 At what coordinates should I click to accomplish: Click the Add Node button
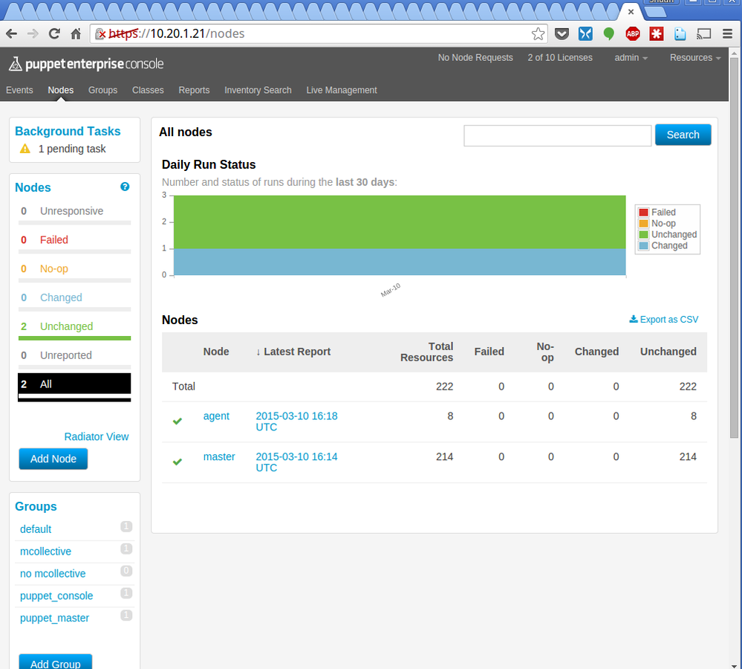pos(53,459)
